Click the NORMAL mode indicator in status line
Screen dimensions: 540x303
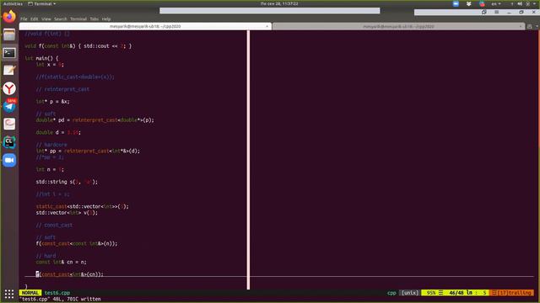coord(30,293)
